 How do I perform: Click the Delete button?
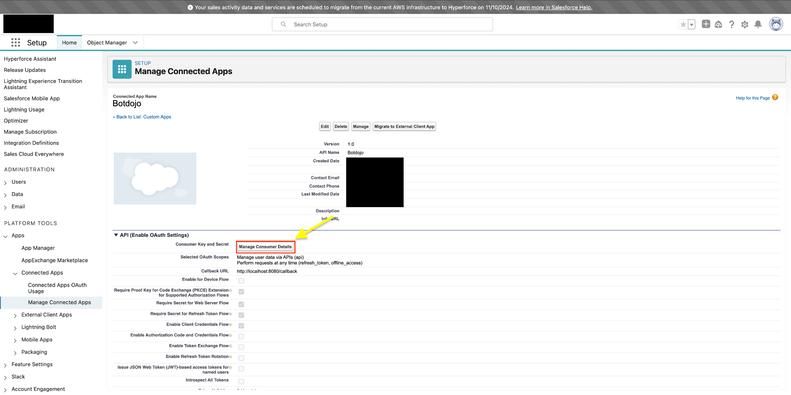(x=341, y=127)
